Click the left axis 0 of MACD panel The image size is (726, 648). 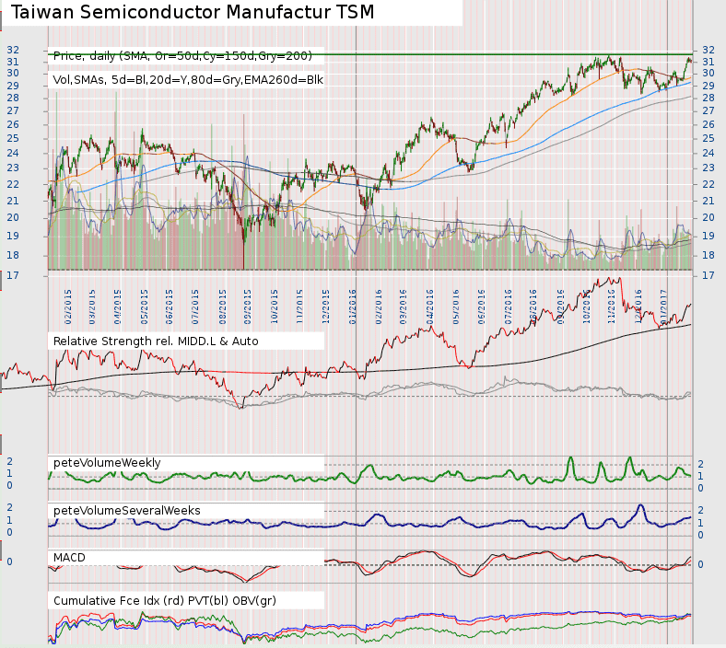(10, 562)
